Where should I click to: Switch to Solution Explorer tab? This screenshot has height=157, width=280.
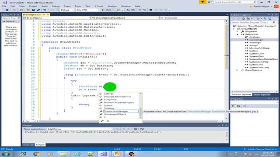point(241,95)
